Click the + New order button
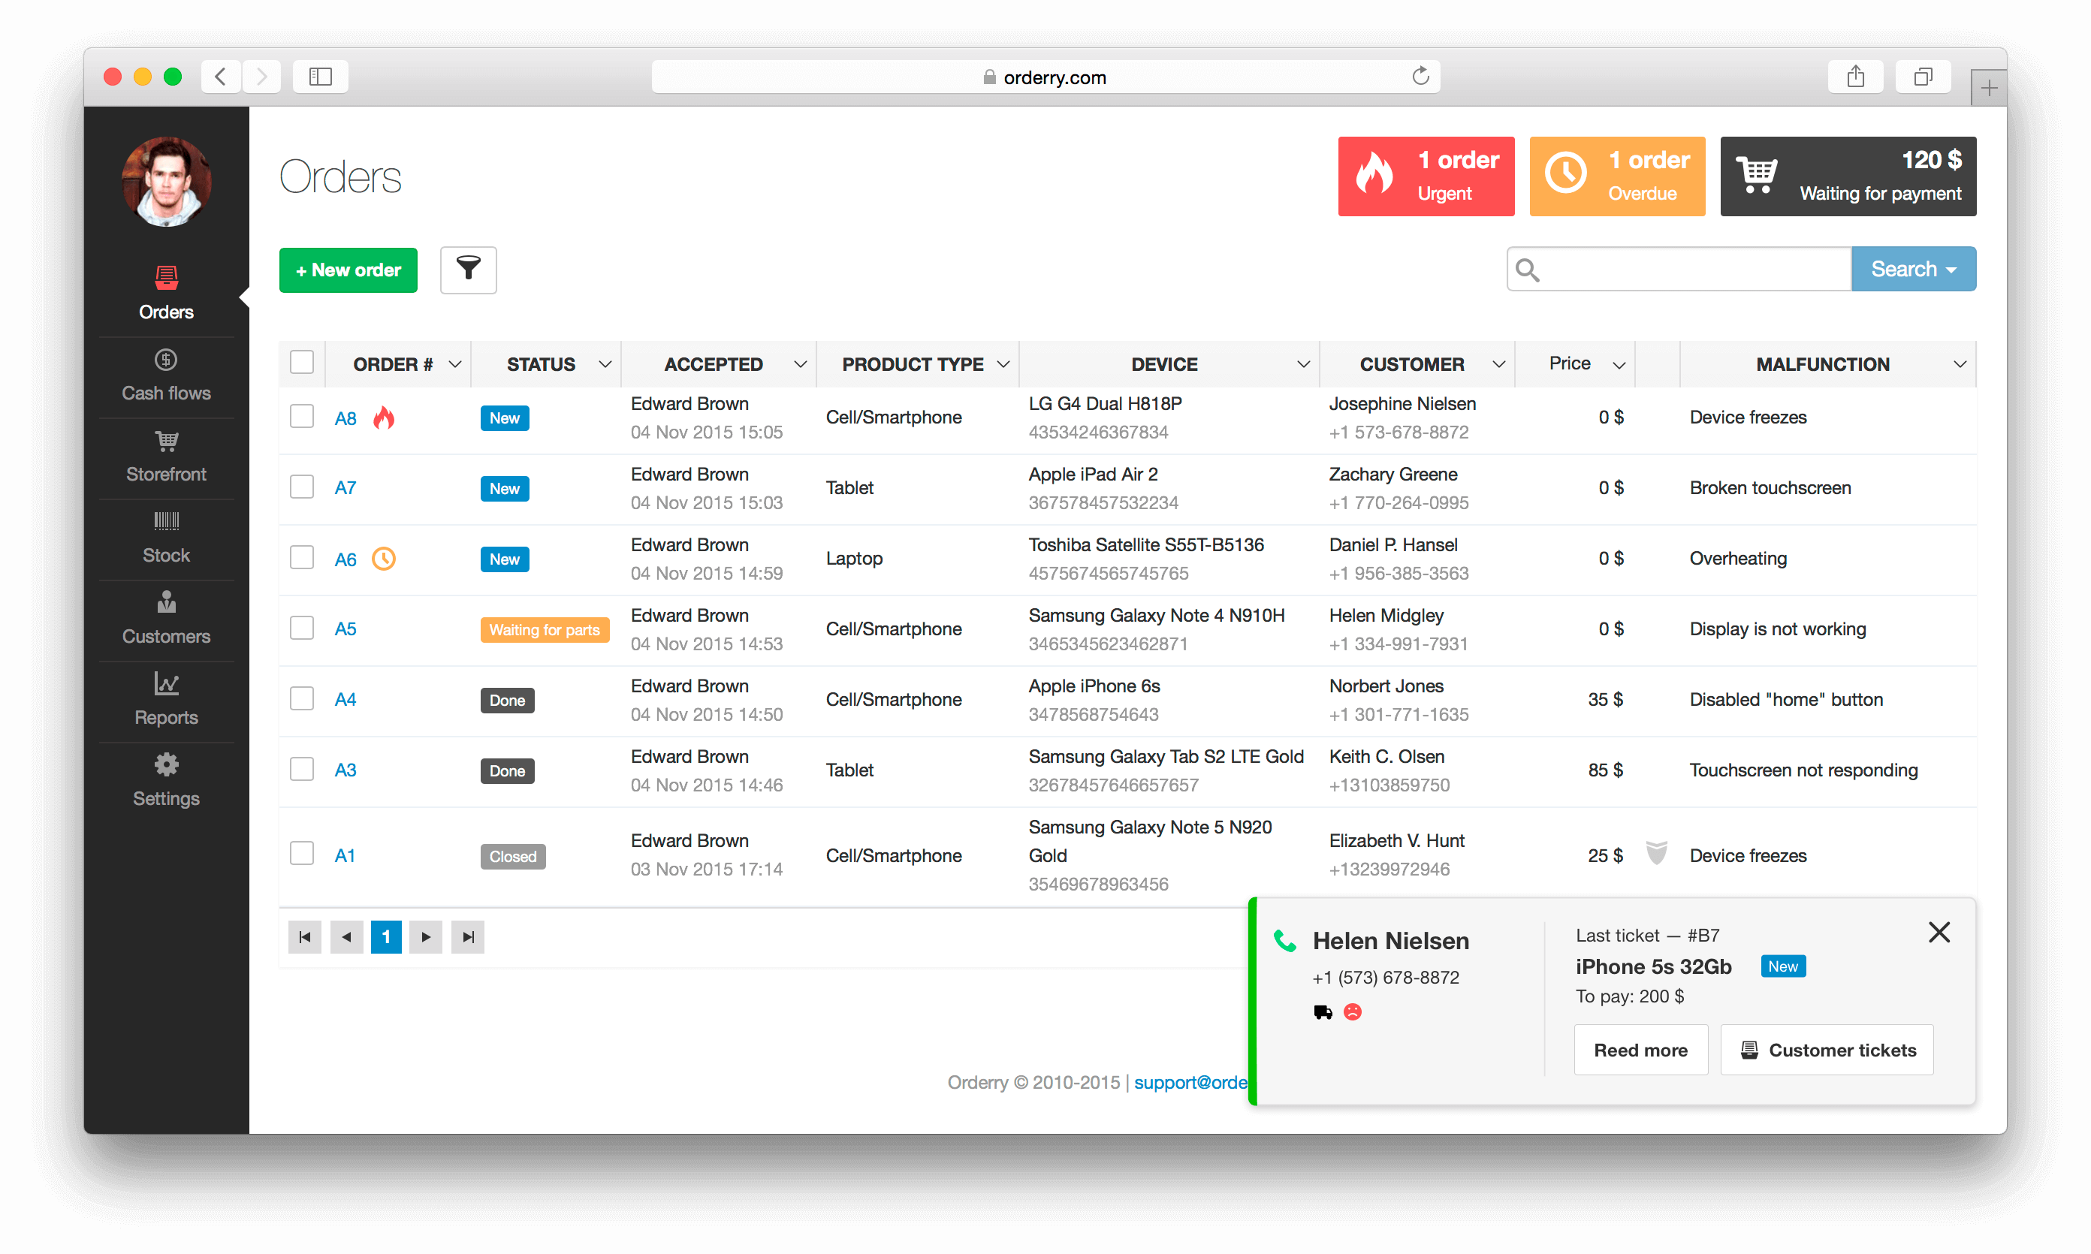Image resolution: width=2091 pixels, height=1254 pixels. pos(348,270)
